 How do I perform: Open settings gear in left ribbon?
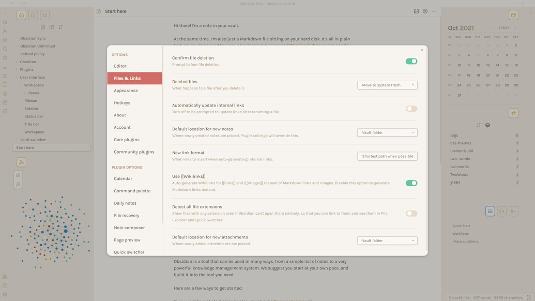click(x=5, y=294)
